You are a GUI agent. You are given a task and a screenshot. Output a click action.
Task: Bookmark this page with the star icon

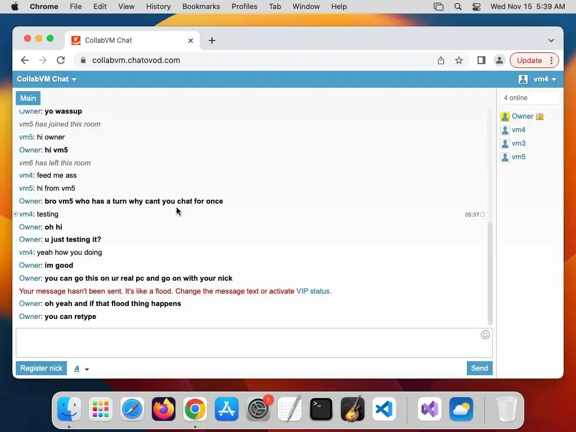coord(459,60)
